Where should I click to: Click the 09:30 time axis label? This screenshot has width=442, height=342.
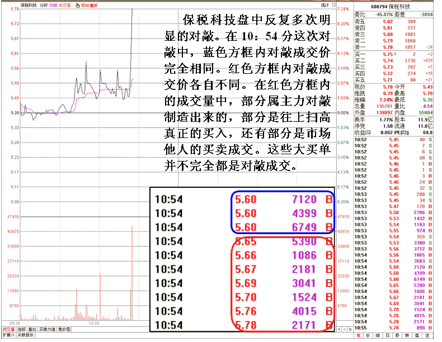pos(15,323)
